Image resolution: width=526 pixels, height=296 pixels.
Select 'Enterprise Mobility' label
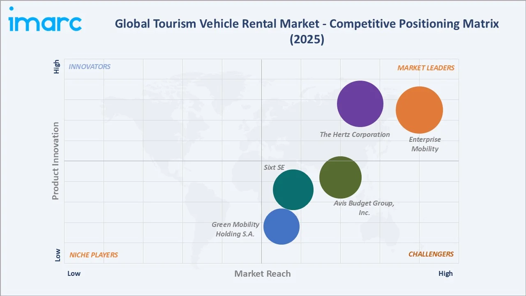click(424, 144)
